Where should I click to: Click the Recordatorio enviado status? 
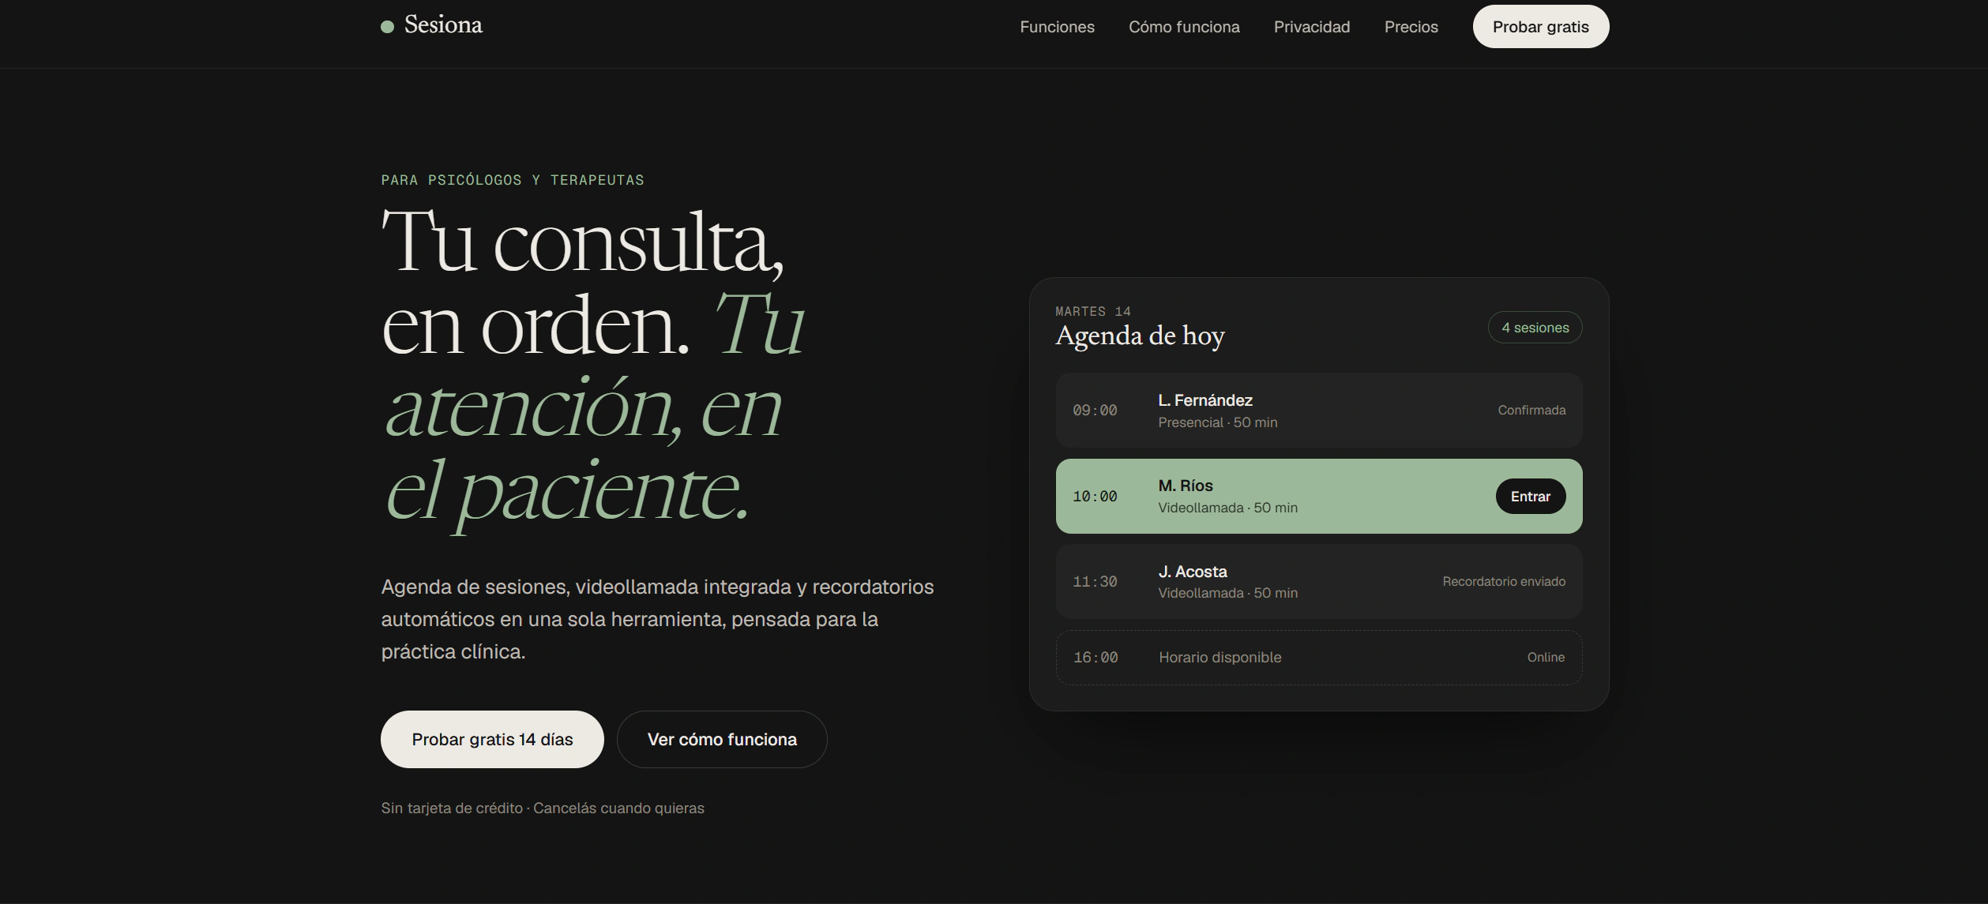click(1504, 582)
